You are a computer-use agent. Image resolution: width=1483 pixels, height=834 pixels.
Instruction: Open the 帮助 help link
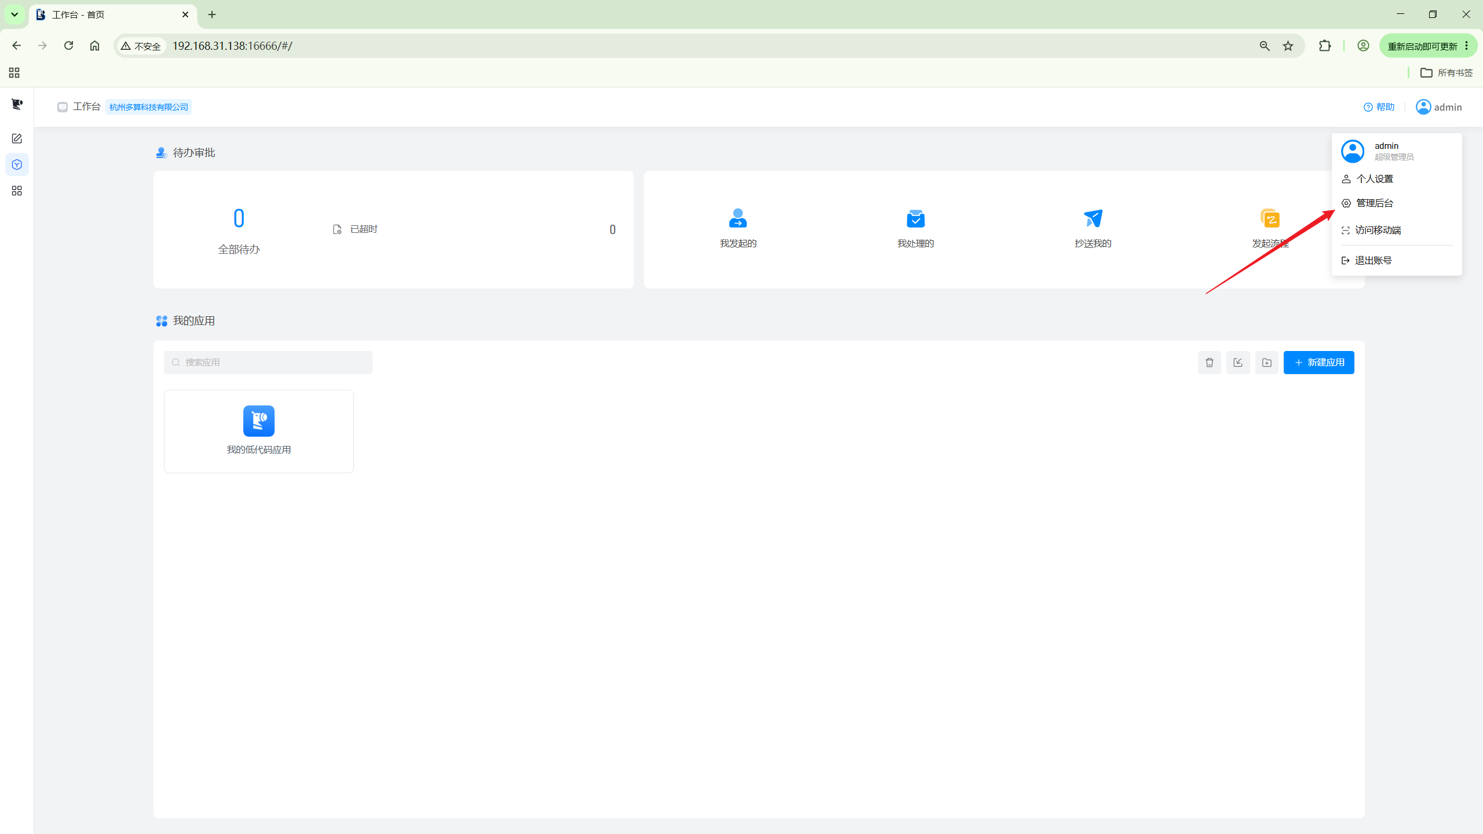[1379, 107]
